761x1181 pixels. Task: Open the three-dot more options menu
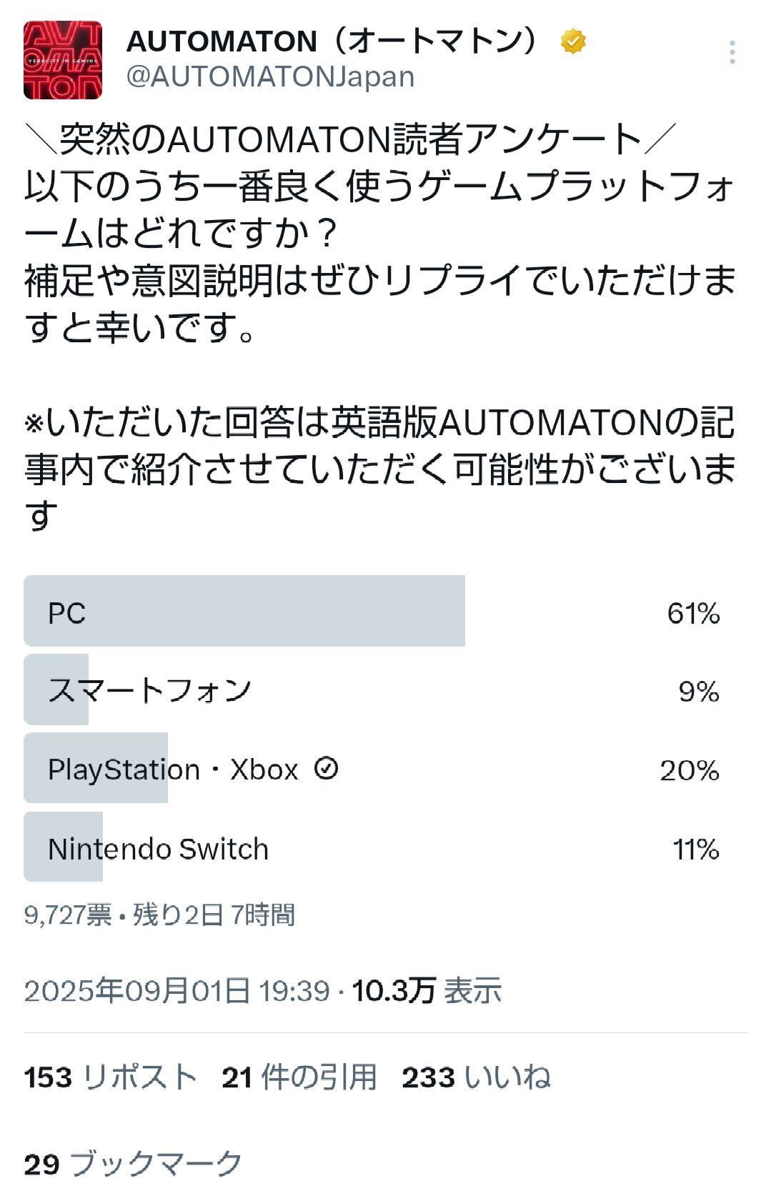tap(732, 52)
